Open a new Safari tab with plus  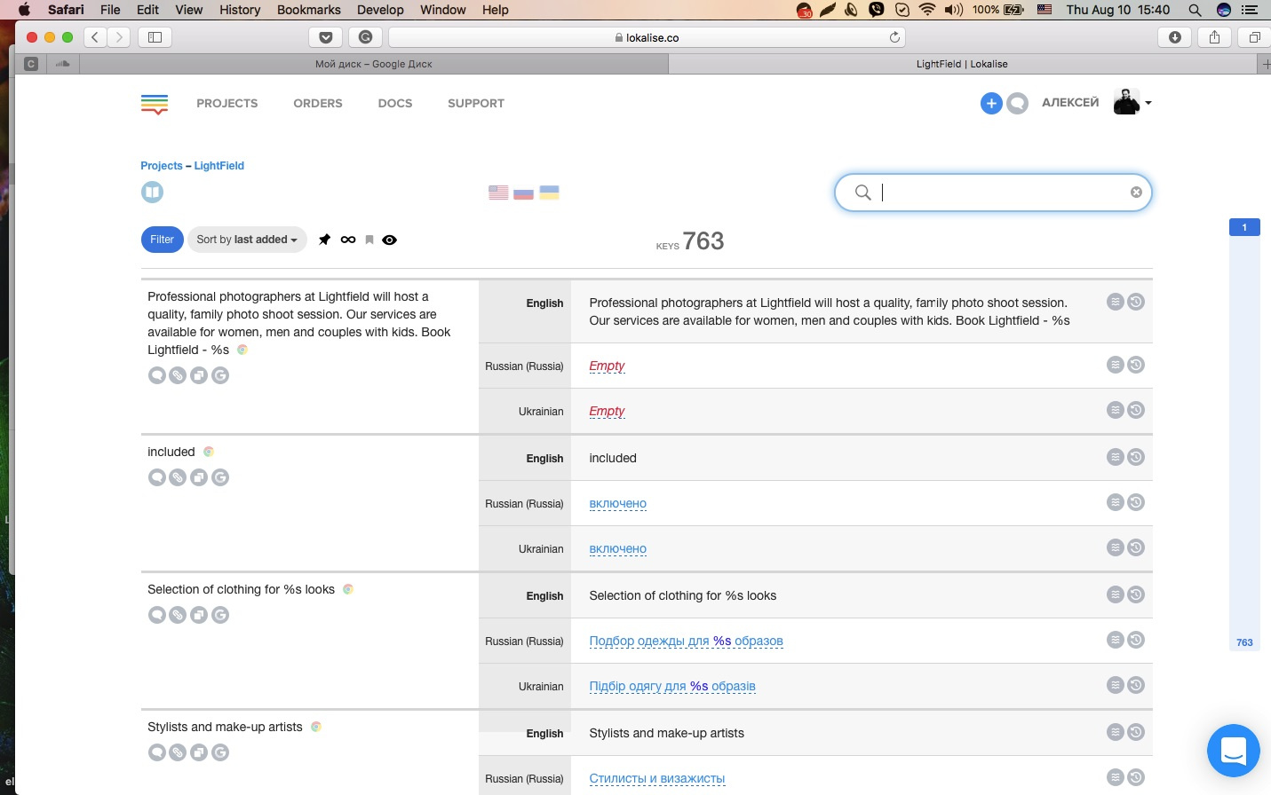point(1264,64)
